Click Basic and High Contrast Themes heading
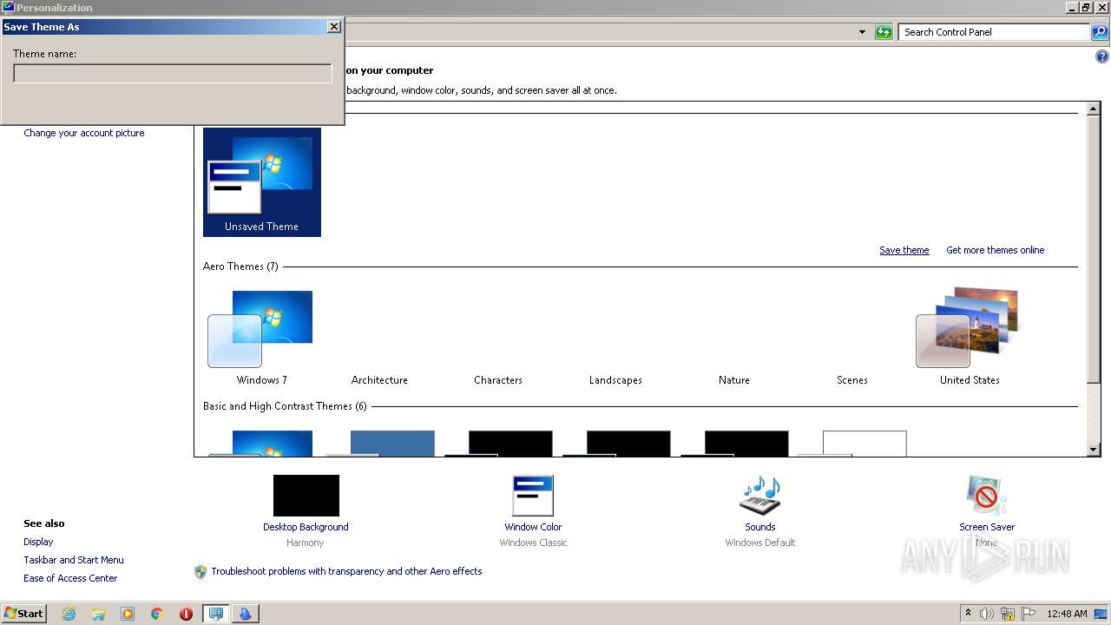The height and width of the screenshot is (625, 1111). point(285,406)
